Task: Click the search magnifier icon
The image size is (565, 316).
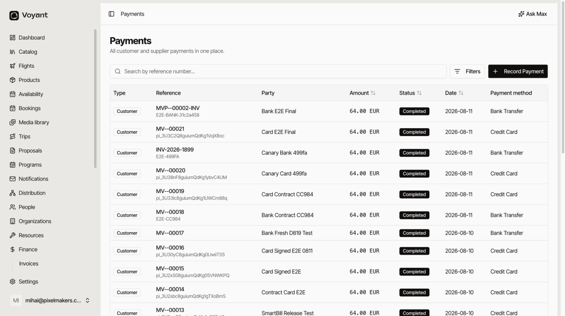Action: [118, 72]
